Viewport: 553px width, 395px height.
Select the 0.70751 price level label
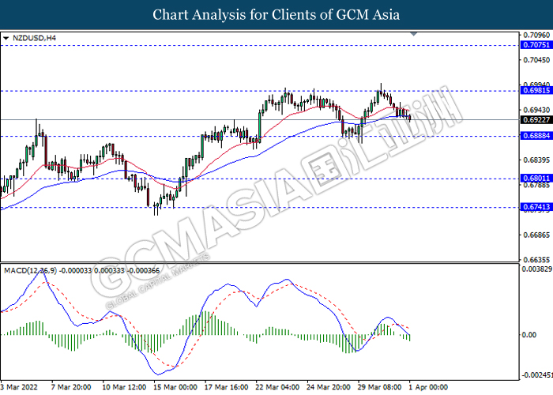click(536, 45)
